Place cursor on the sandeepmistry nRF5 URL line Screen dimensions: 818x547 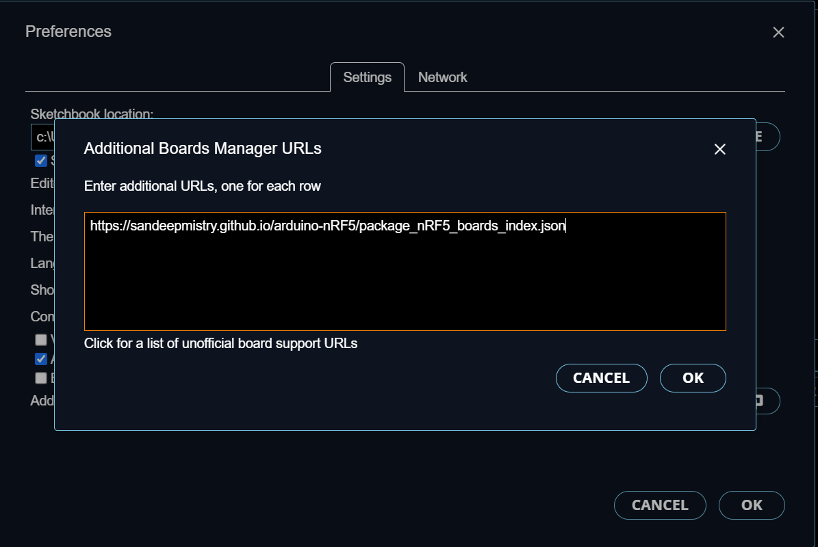(328, 226)
